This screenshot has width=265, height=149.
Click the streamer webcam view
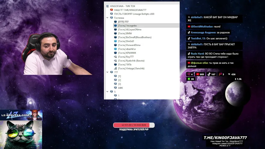(x=57, y=53)
